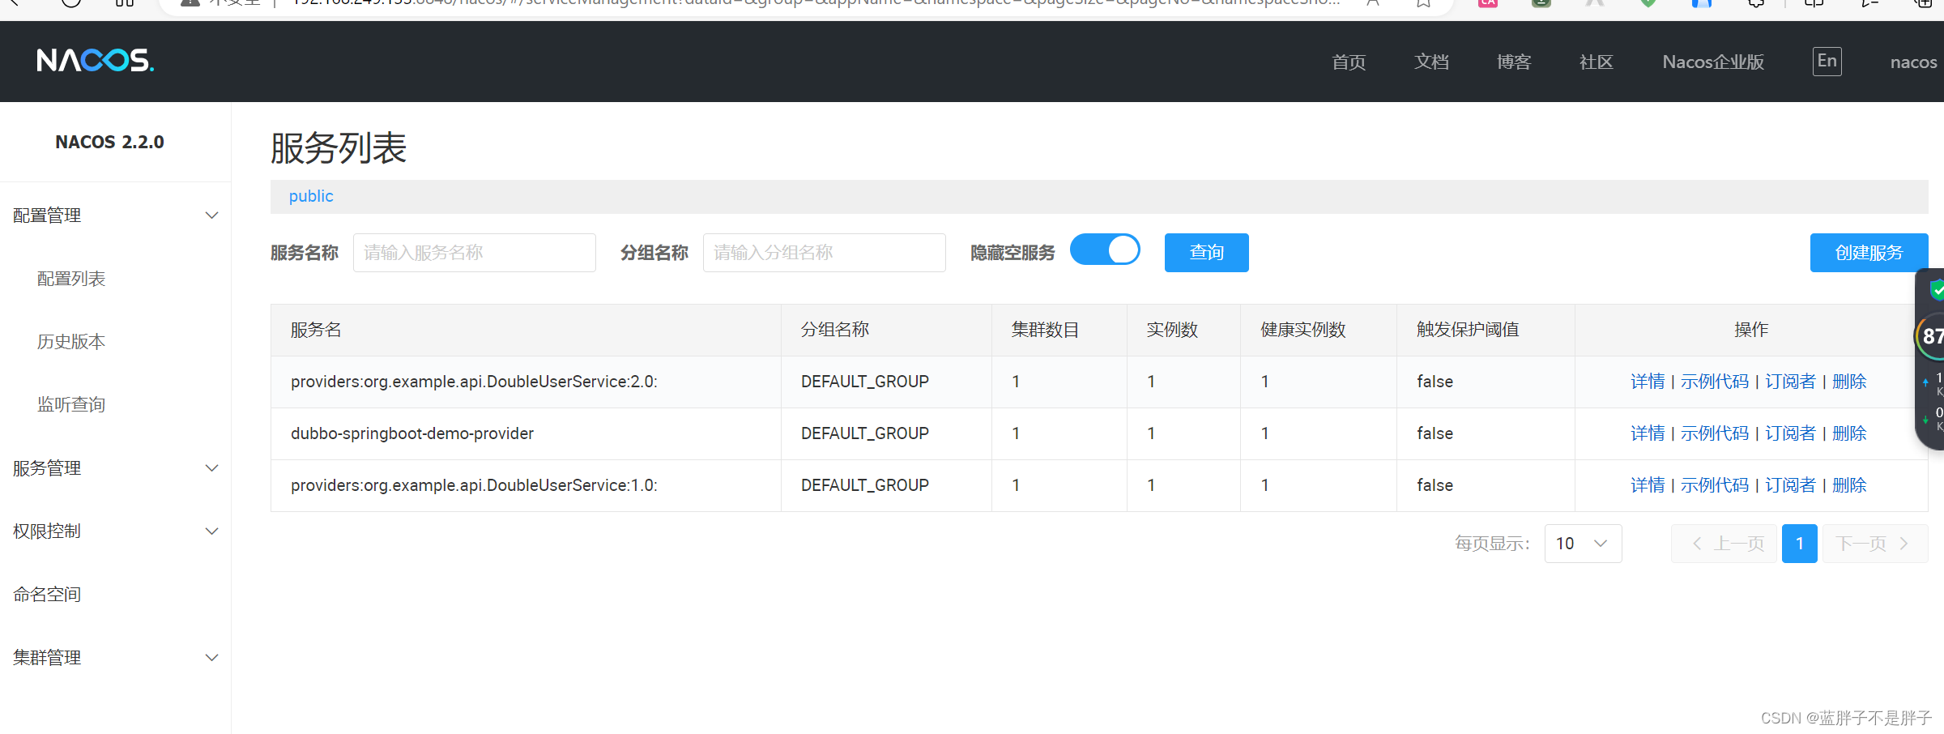Open 配置列表 in the sidebar

point(71,279)
